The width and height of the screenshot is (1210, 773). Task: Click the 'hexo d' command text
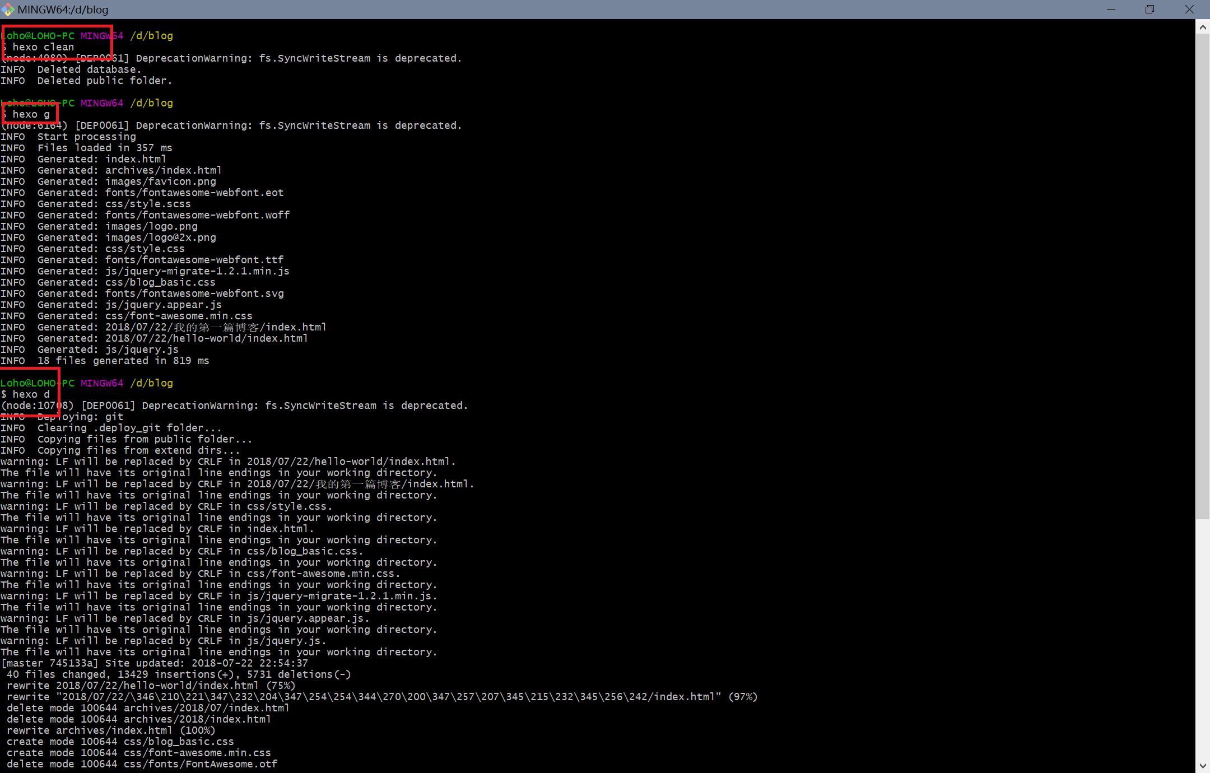click(31, 394)
